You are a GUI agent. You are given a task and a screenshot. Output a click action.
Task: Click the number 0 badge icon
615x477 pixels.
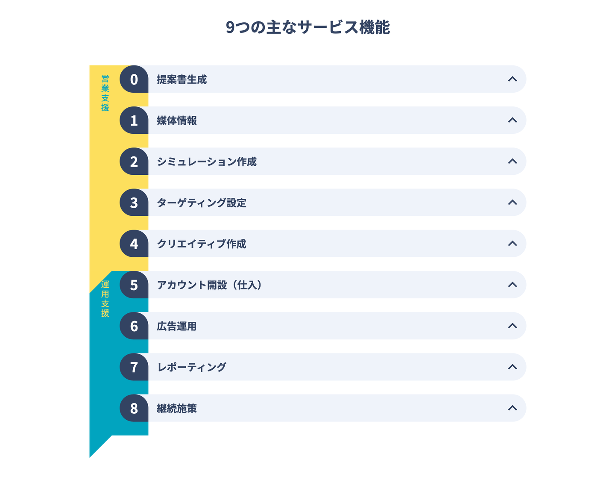pyautogui.click(x=134, y=79)
